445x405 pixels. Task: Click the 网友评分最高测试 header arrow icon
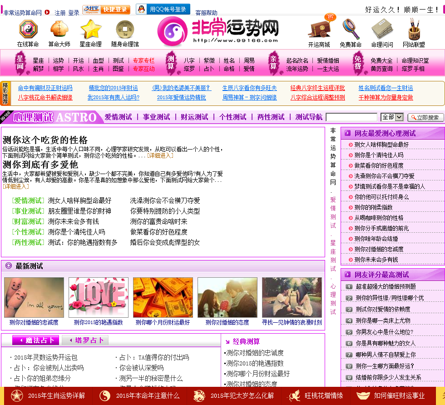[x=347, y=275]
